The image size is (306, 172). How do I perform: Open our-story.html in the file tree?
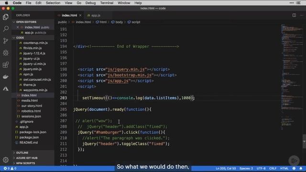click(x=32, y=106)
